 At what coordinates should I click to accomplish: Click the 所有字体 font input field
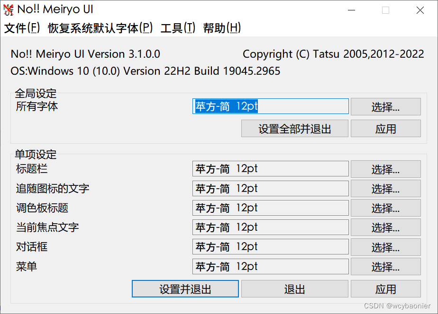[x=270, y=106]
